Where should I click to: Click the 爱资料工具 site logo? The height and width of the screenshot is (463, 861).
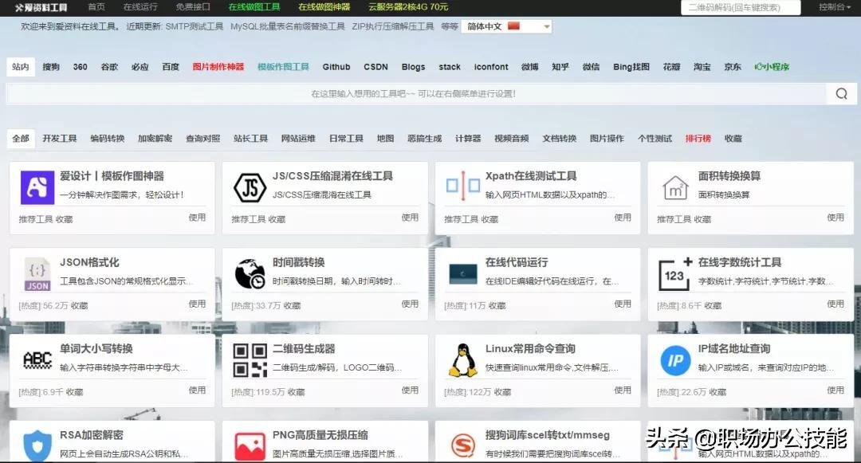coord(41,7)
